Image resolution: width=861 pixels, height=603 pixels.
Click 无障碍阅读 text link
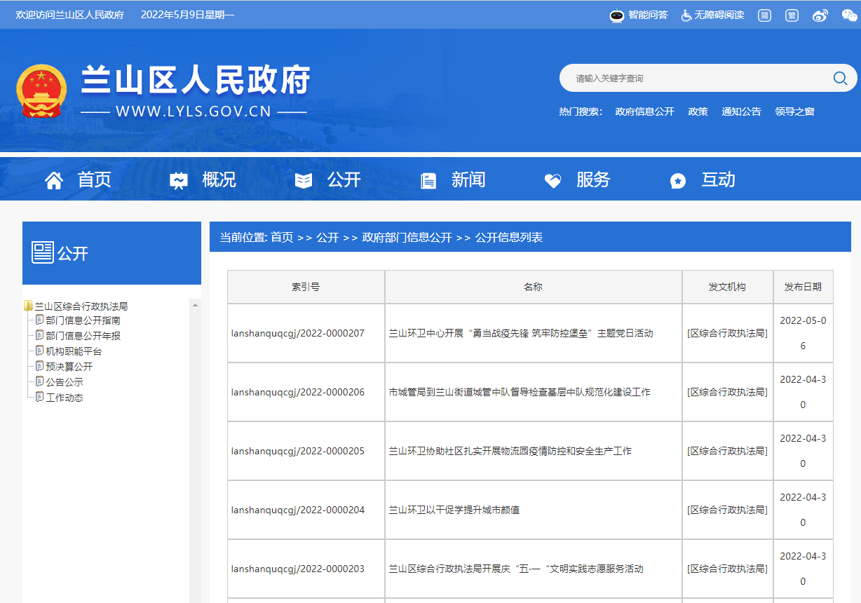(719, 15)
